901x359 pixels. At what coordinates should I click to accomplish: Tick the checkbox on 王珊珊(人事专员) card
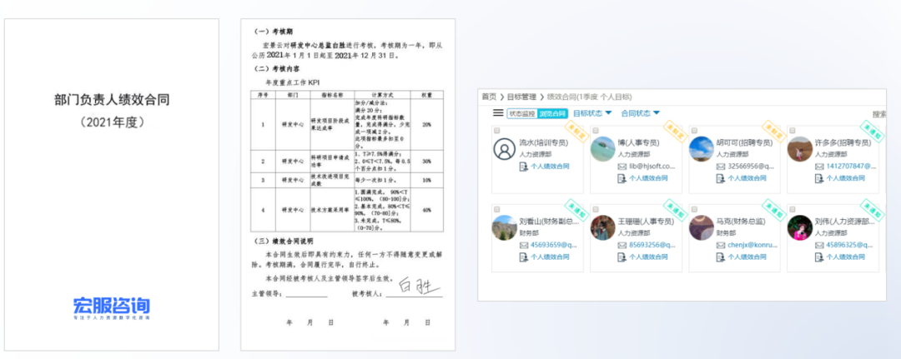point(596,209)
